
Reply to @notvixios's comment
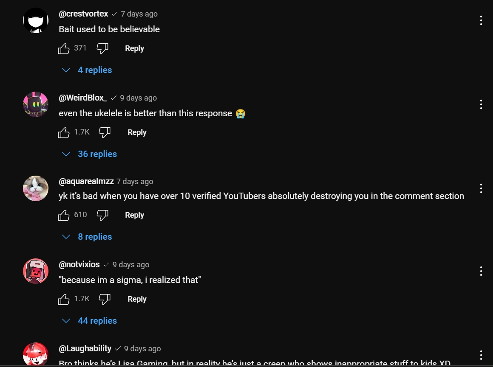click(137, 299)
